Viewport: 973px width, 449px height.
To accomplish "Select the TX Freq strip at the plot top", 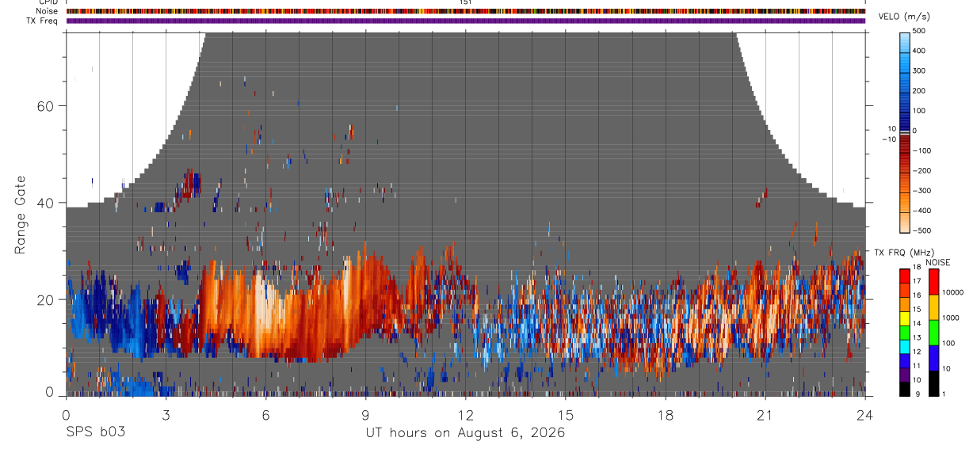I will [x=466, y=21].
